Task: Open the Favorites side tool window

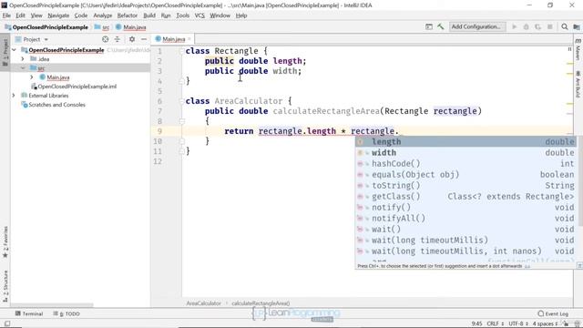Action: pos(5,241)
